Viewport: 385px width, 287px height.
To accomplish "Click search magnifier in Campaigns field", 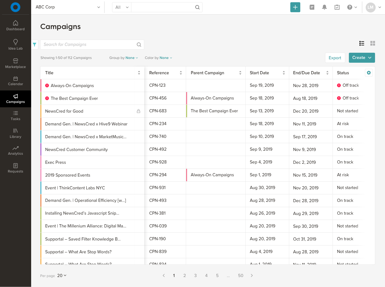I will 139,45.
